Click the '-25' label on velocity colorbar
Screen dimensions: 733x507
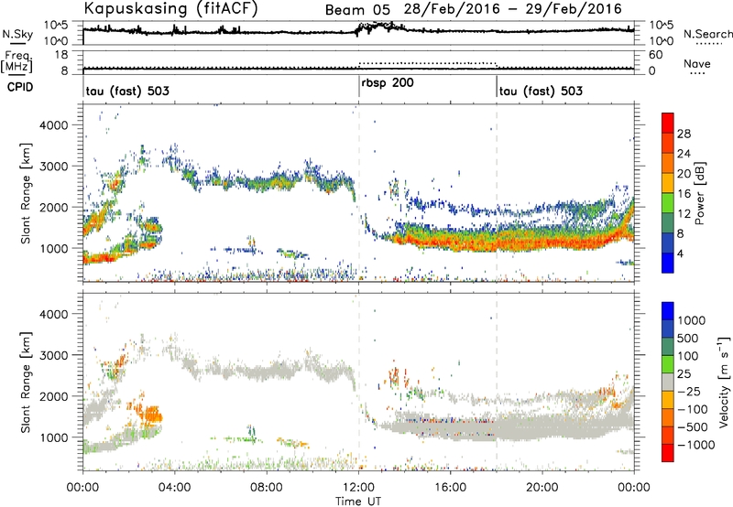tap(690, 391)
